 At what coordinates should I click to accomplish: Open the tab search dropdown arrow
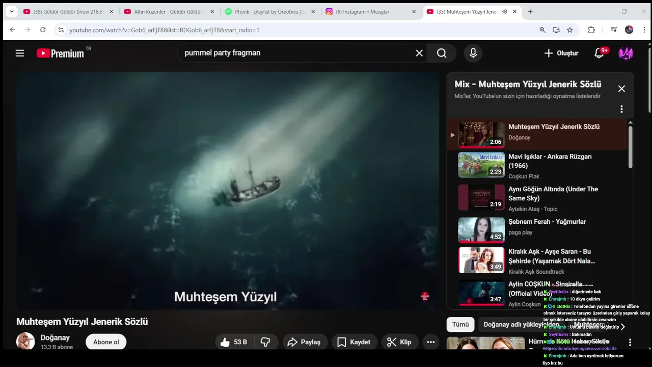pos(12,12)
